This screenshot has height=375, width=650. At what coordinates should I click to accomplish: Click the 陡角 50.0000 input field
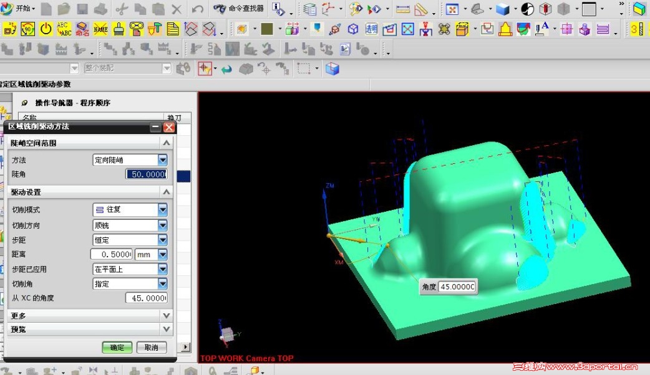coord(147,174)
